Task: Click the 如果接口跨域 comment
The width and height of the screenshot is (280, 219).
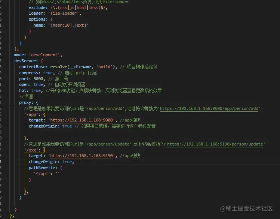Action: pos(115,126)
